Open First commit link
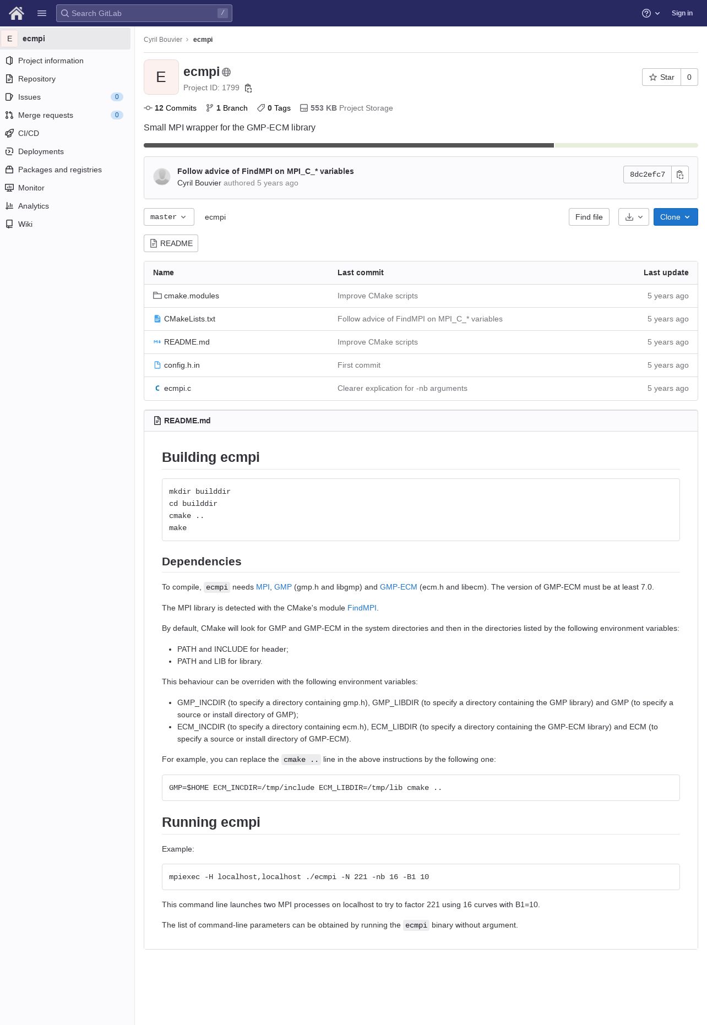Image resolution: width=707 pixels, height=1025 pixels. coord(359,365)
